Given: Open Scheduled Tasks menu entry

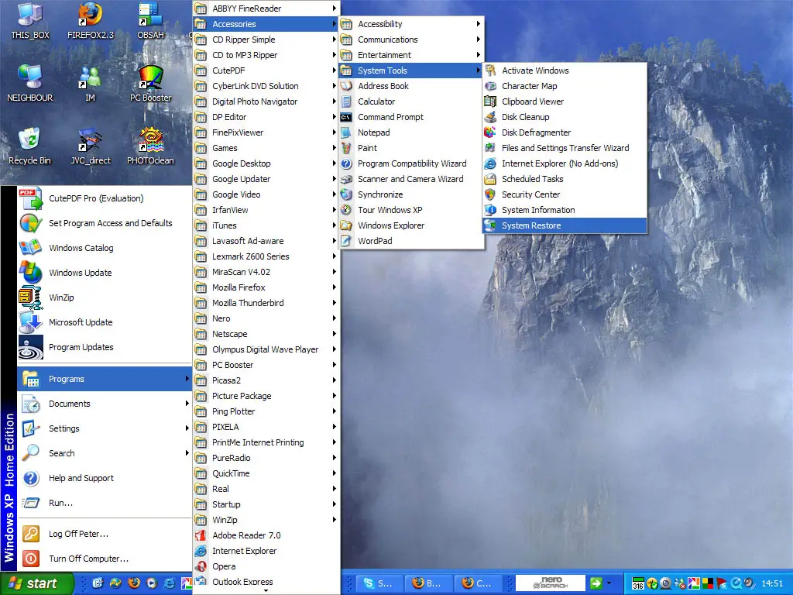Looking at the screenshot, I should pyautogui.click(x=565, y=179).
